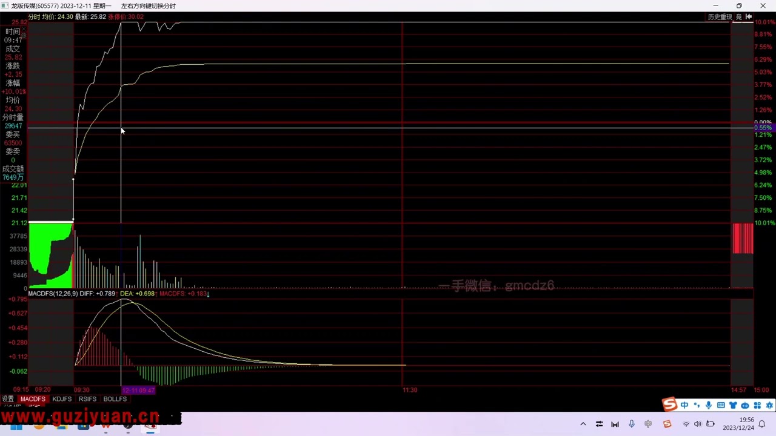The height and width of the screenshot is (436, 776).
Task: Switch to the BOLLFS indicator tab
Action: tap(115, 399)
